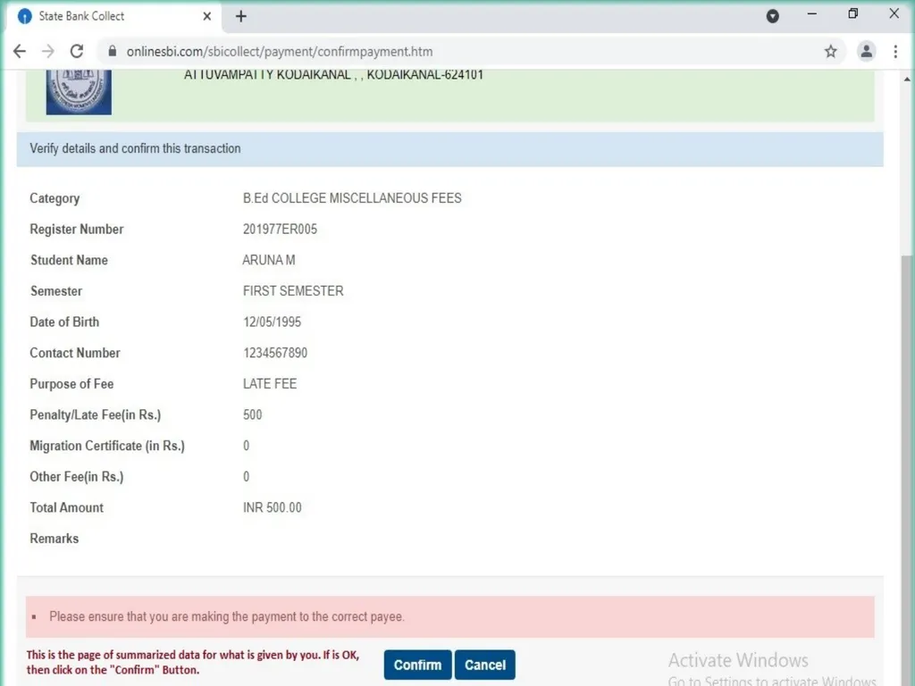Click the Confirm button

point(417,665)
